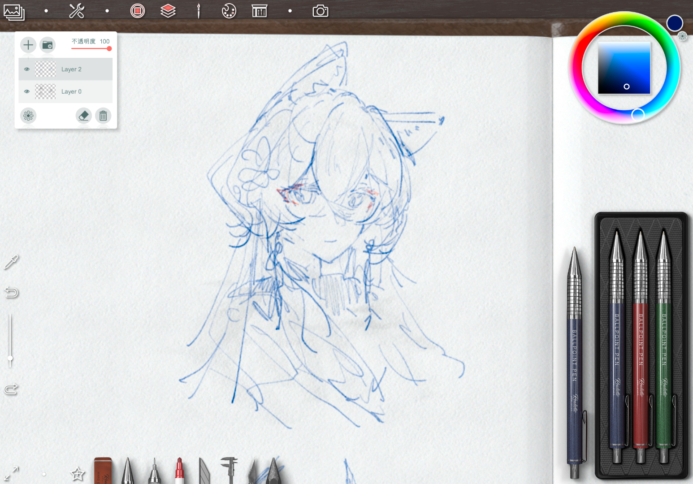Image resolution: width=693 pixels, height=484 pixels.
Task: Open the wrench and screwdriver tools menu
Action: [77, 11]
